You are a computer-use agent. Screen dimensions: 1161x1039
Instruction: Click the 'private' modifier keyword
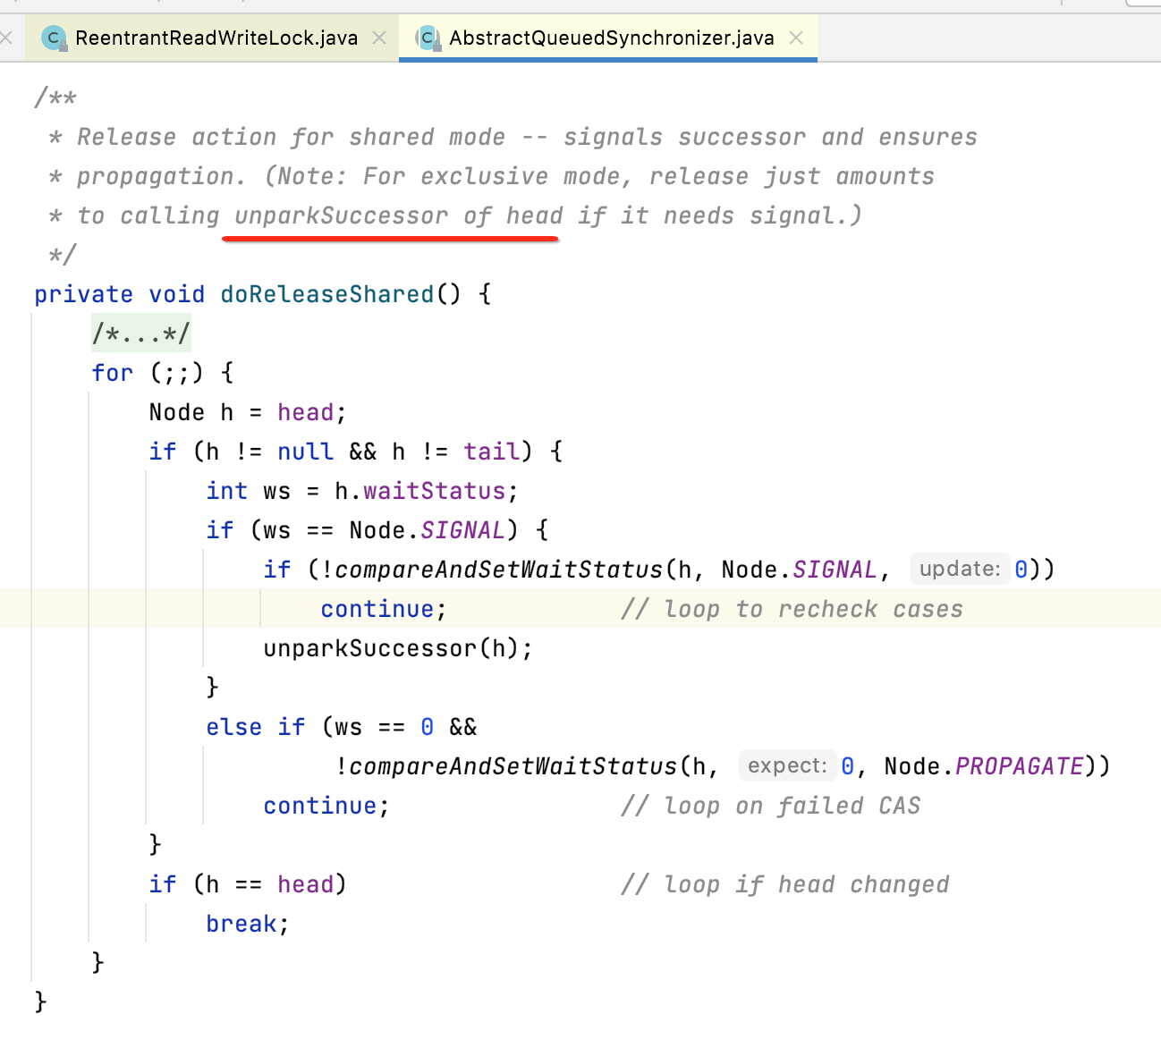click(83, 294)
